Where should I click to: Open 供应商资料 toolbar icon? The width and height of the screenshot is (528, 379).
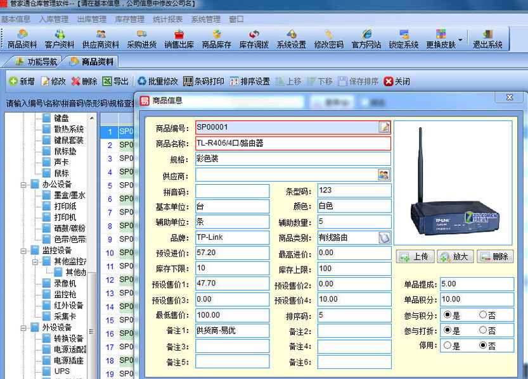[x=100, y=39]
